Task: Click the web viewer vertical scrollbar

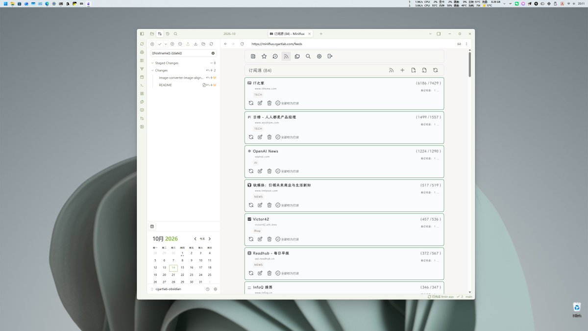Action: 470,64
